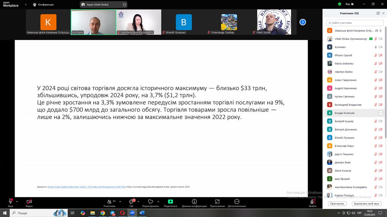The width and height of the screenshot is (387, 217).
Task: Click the green encryption shield icon
Action: click(340, 4)
